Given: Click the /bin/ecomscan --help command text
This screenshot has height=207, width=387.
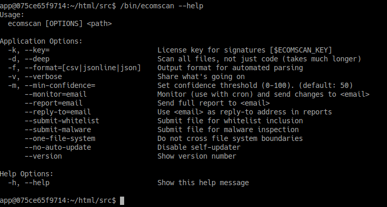Looking at the screenshot, I should coord(162,6).
